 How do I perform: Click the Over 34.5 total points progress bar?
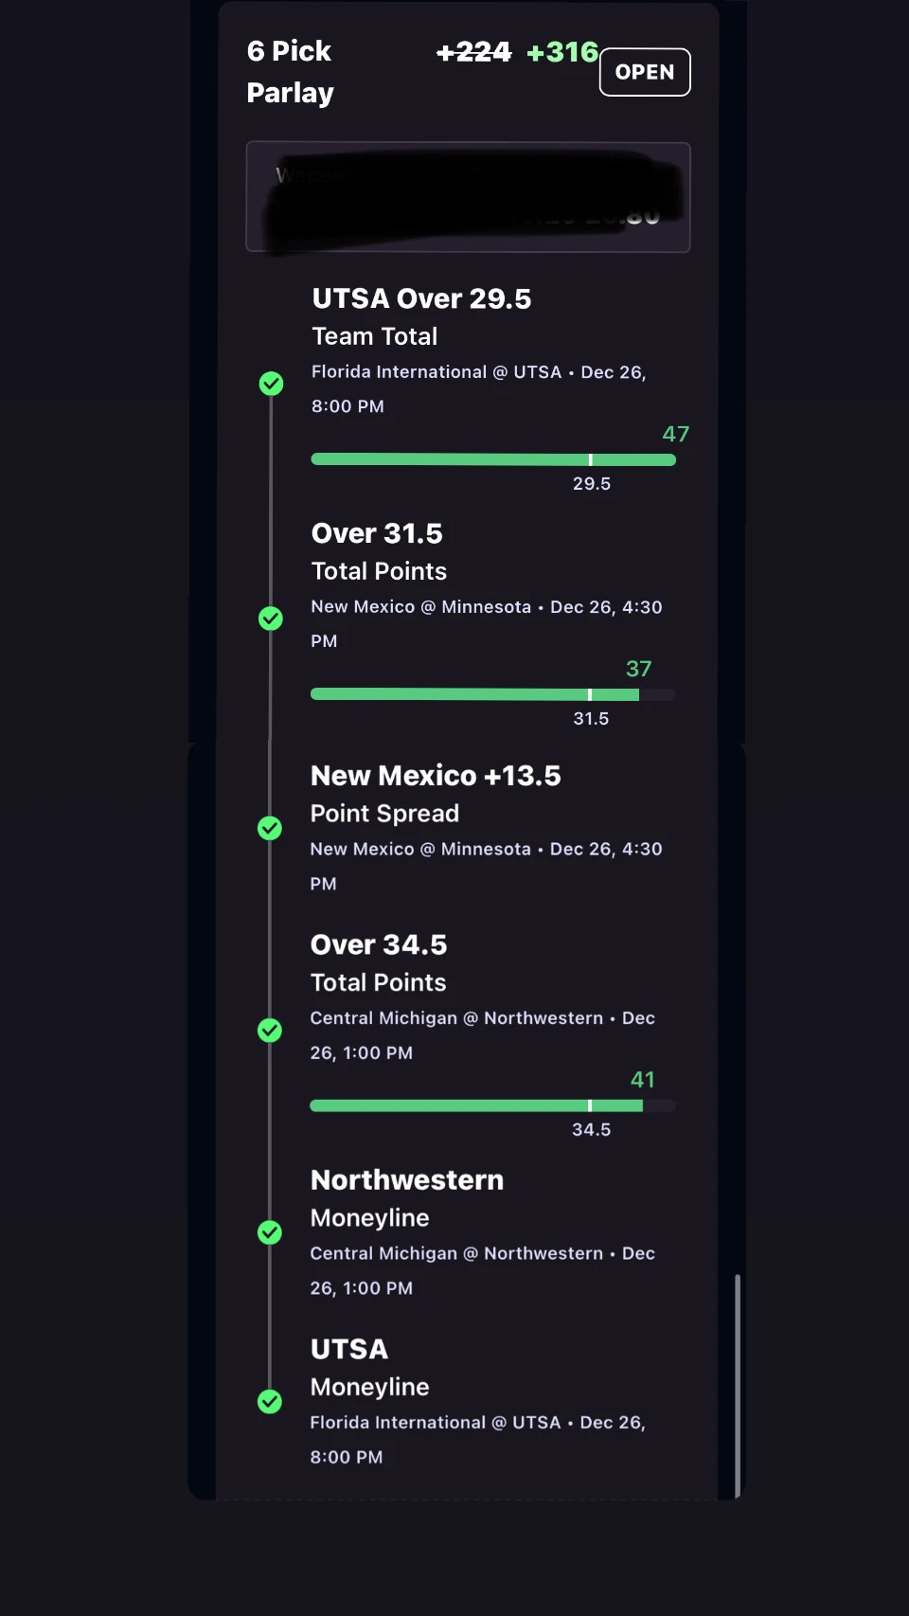492,1105
